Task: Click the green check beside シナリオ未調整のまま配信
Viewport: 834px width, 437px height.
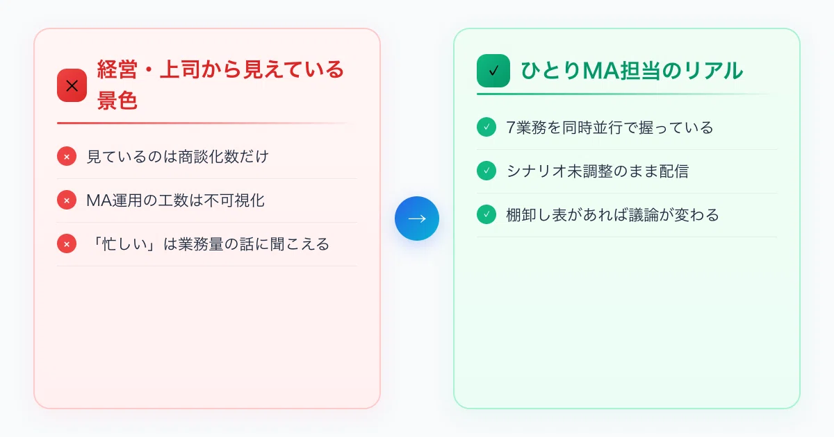Action: point(486,171)
